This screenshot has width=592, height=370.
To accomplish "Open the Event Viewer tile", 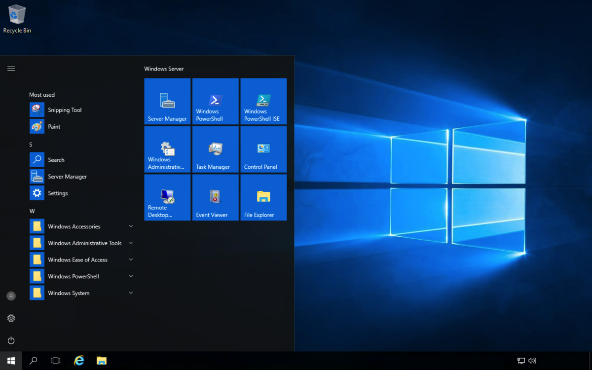I will [215, 197].
